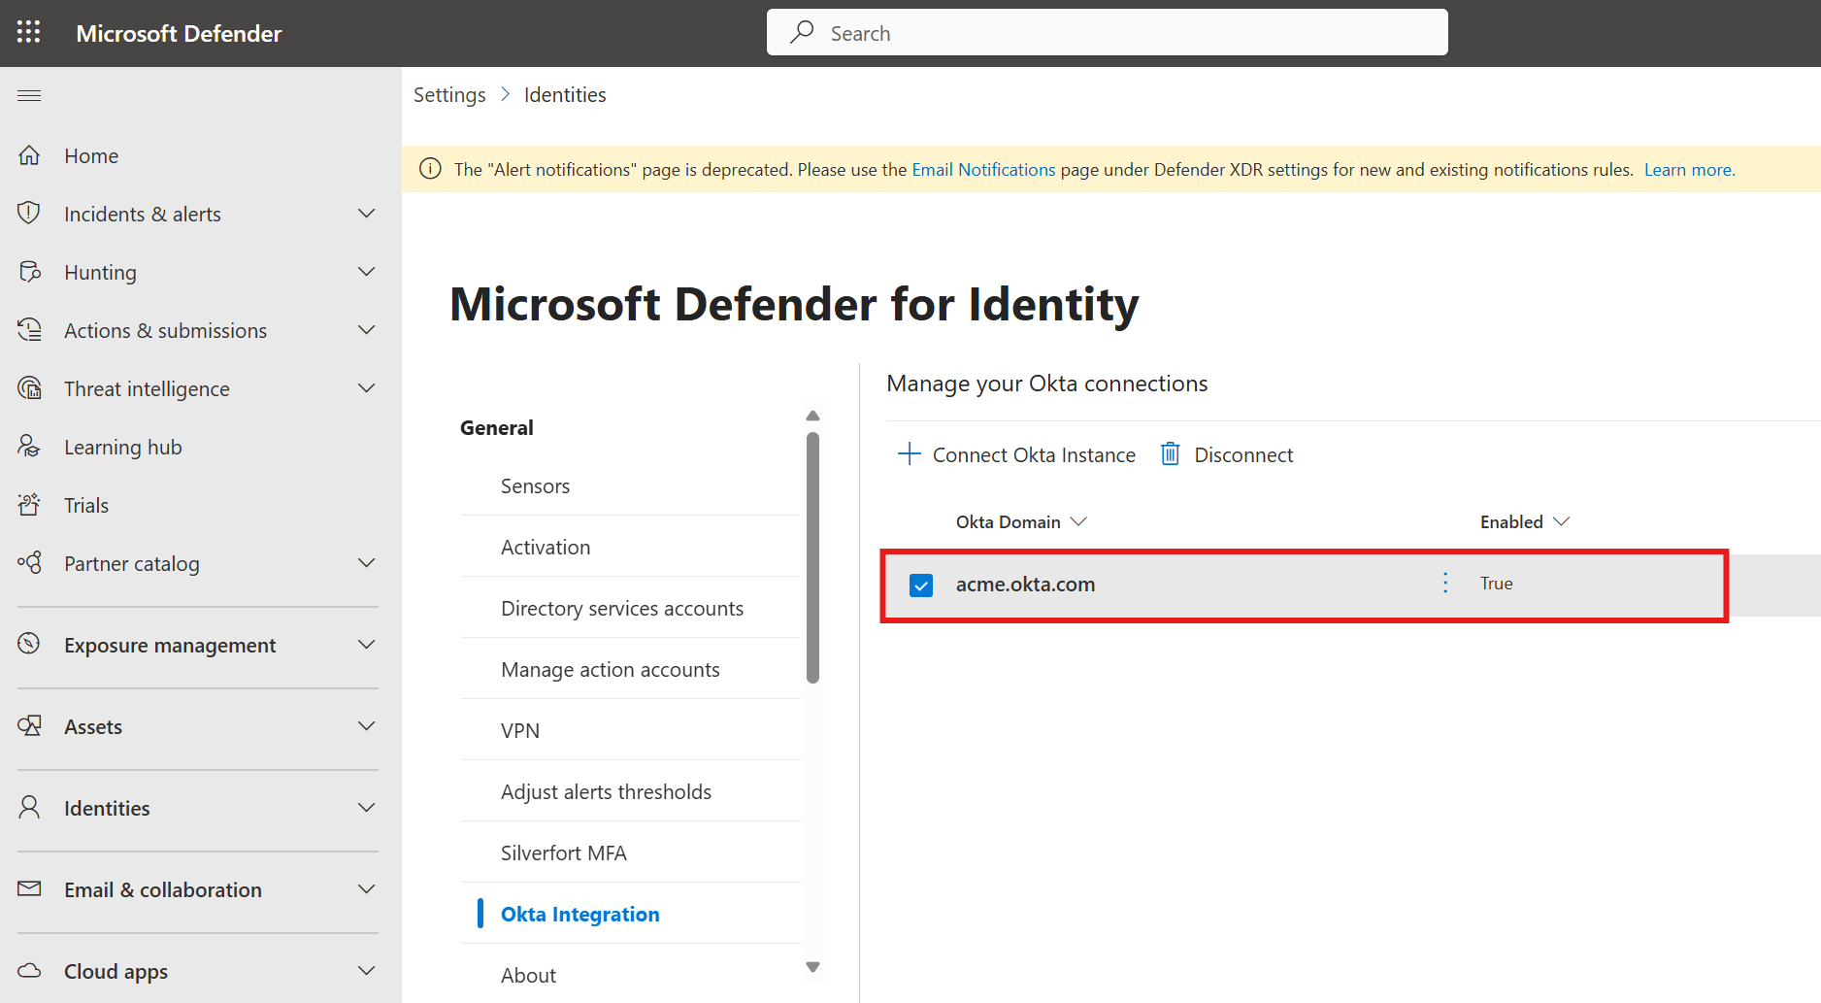Click the Threat intelligence icon
1821x1003 pixels.
coord(29,388)
